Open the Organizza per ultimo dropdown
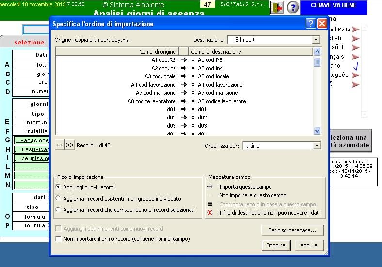The image size is (382, 267). tap(317, 146)
